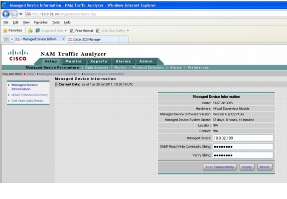Viewport: 287px width, 199px height.
Task: Click the Web Slice Gallery page icon
Action: [98, 30]
